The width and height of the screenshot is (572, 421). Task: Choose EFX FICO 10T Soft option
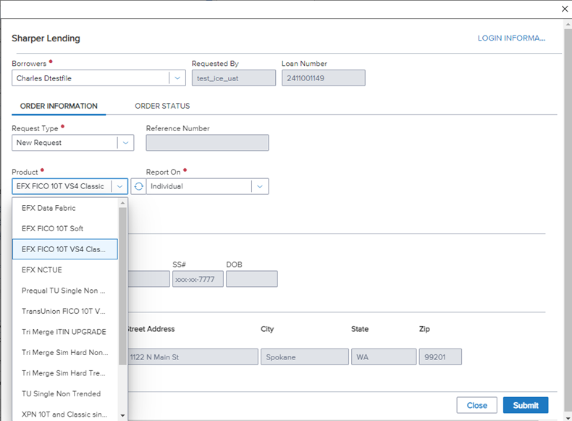pos(65,228)
